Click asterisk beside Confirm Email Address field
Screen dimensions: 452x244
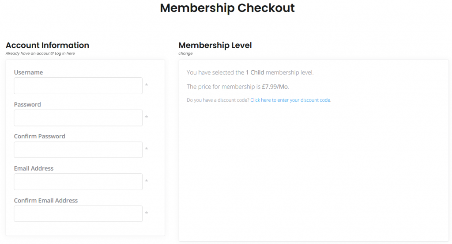click(147, 213)
